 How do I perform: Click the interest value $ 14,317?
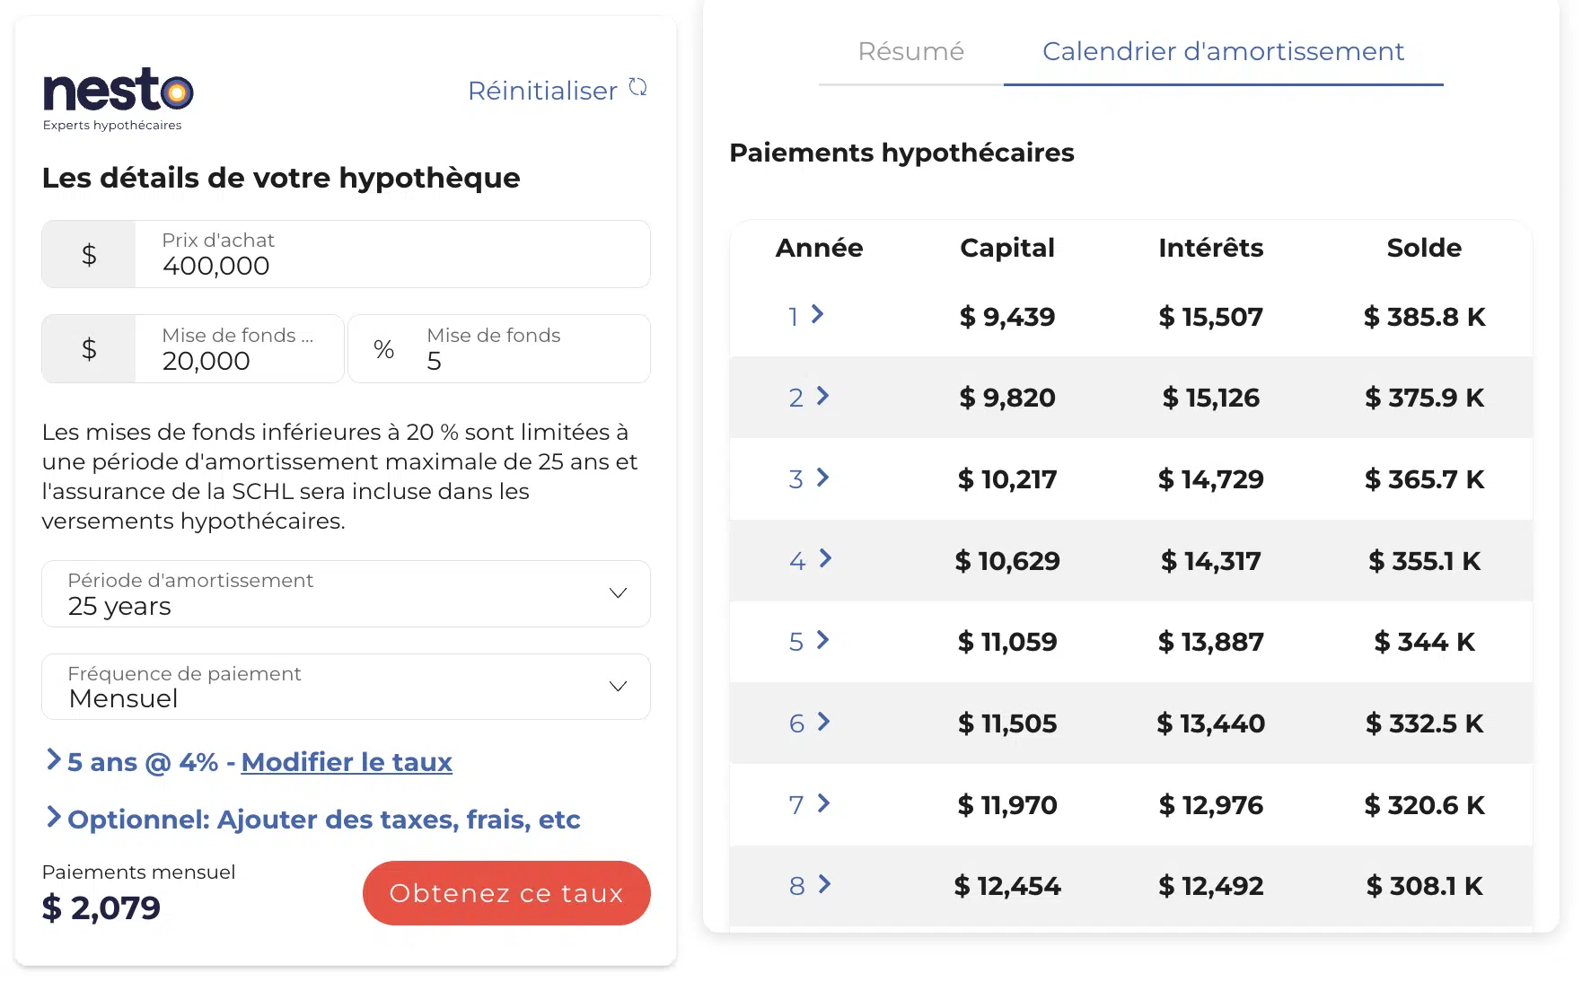[x=1211, y=561]
